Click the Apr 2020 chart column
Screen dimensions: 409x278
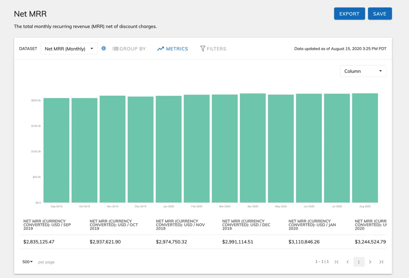pyautogui.click(x=253, y=148)
